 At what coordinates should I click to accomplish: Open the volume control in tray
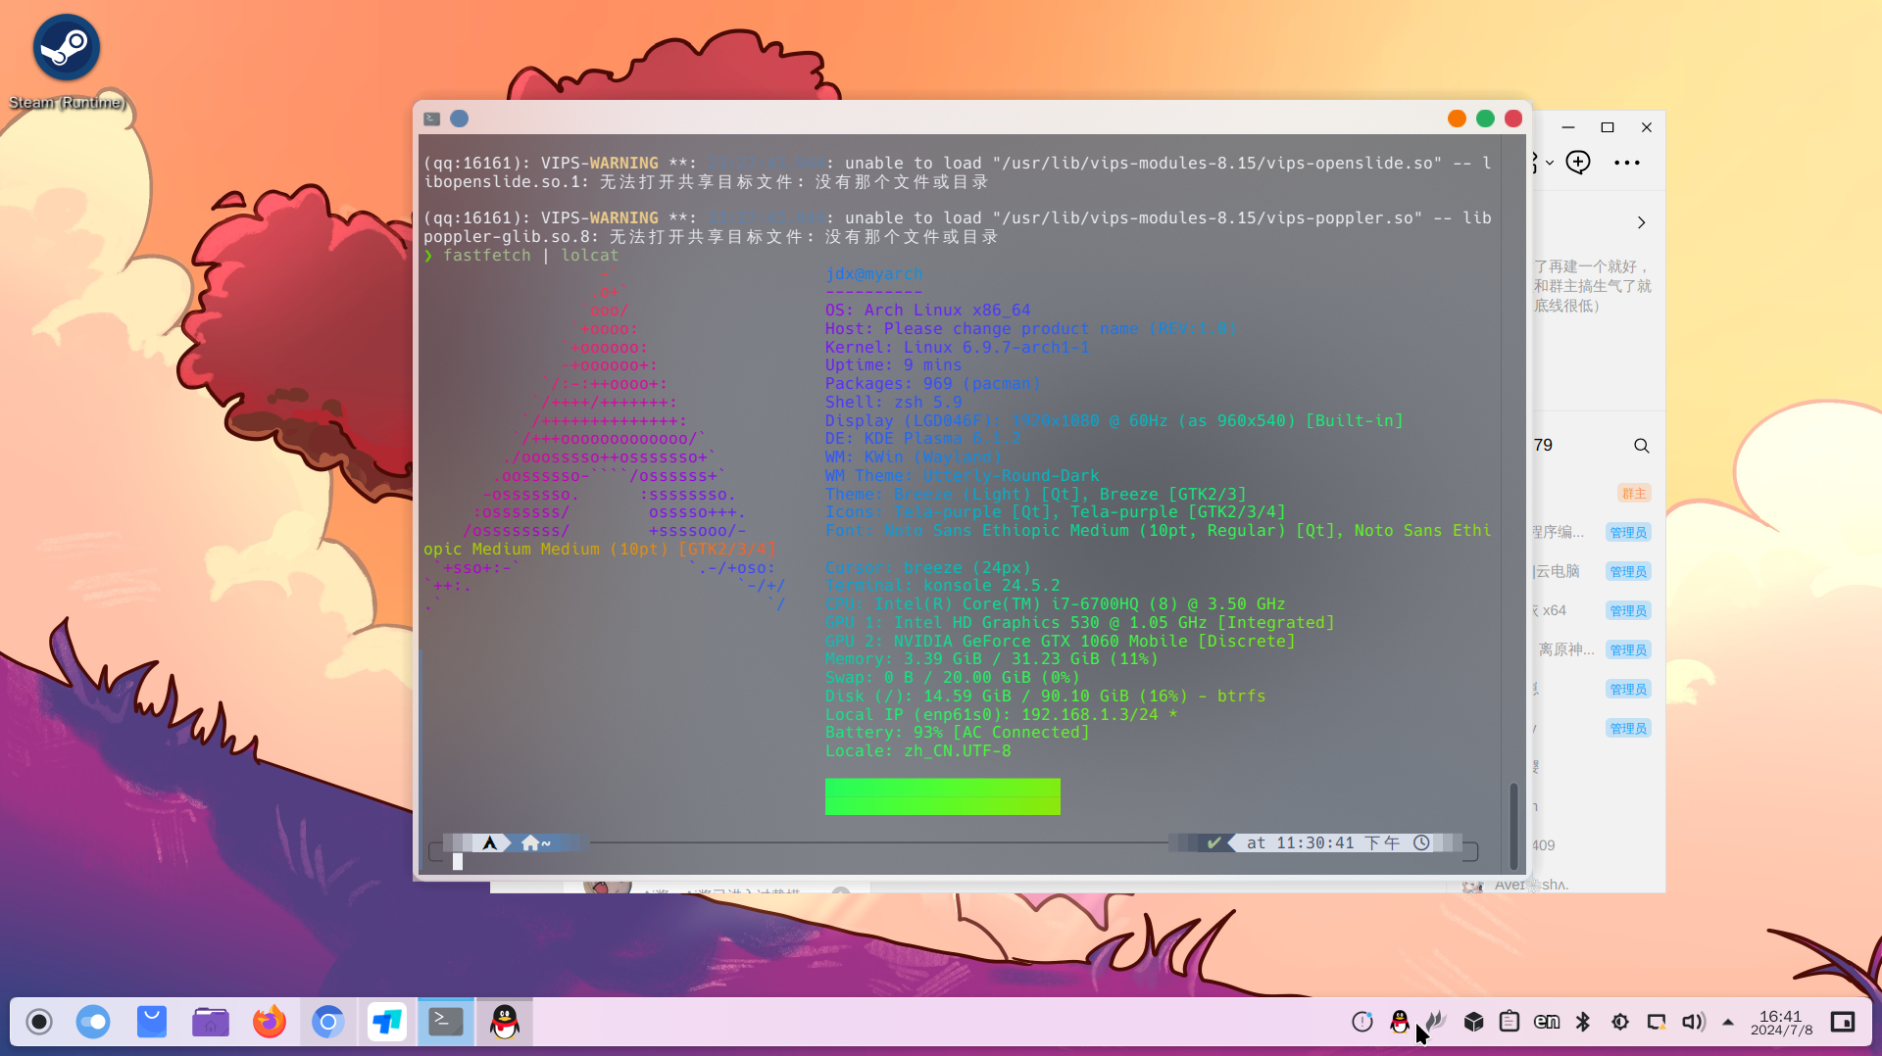tap(1694, 1022)
